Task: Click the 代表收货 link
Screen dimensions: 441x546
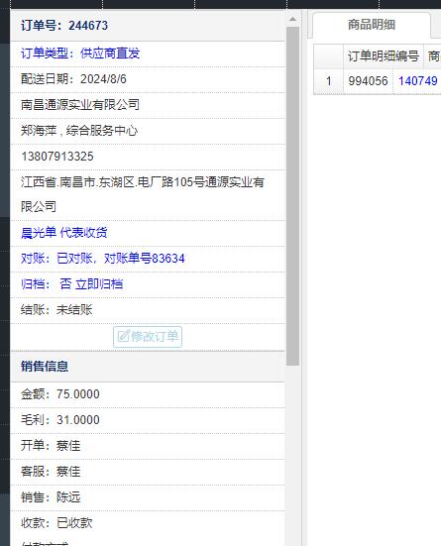Action: point(83,233)
